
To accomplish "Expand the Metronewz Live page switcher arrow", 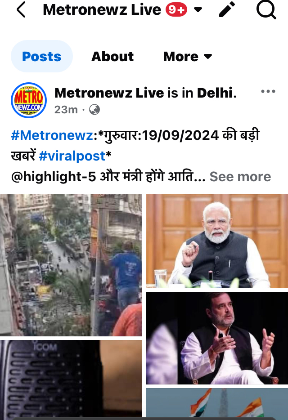I will pyautogui.click(x=198, y=10).
